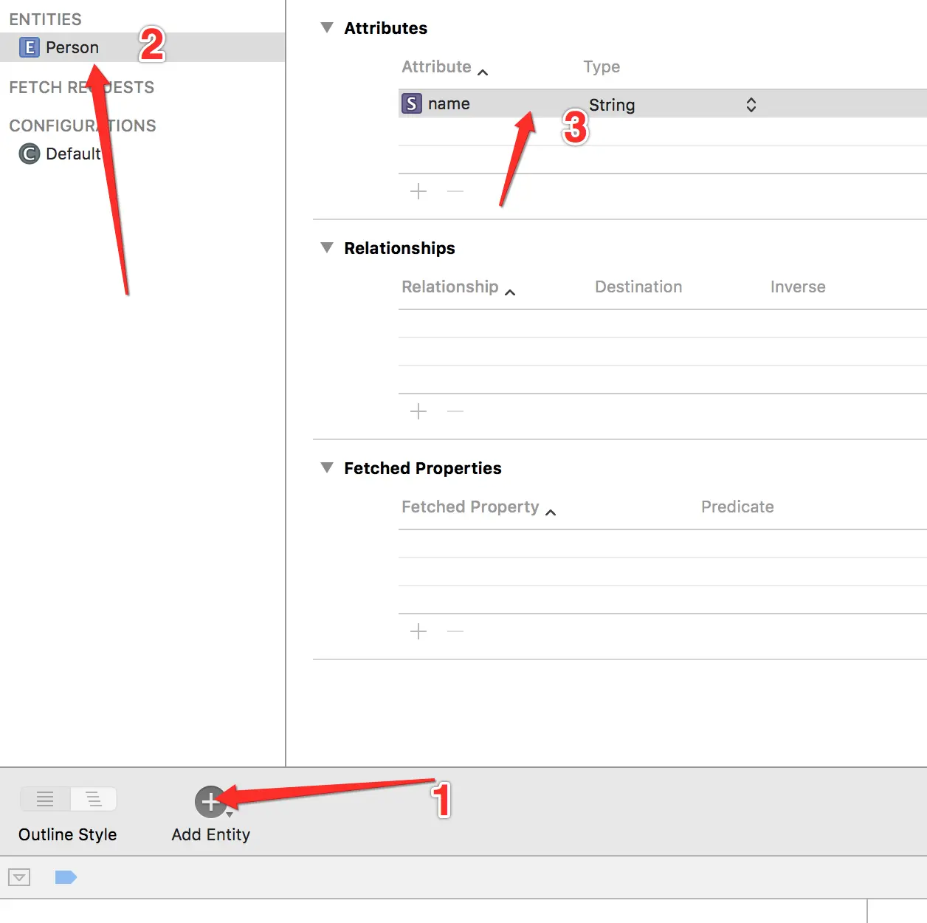Screen dimensions: 927x923
Task: Add a new relationship with plus
Action: [418, 411]
